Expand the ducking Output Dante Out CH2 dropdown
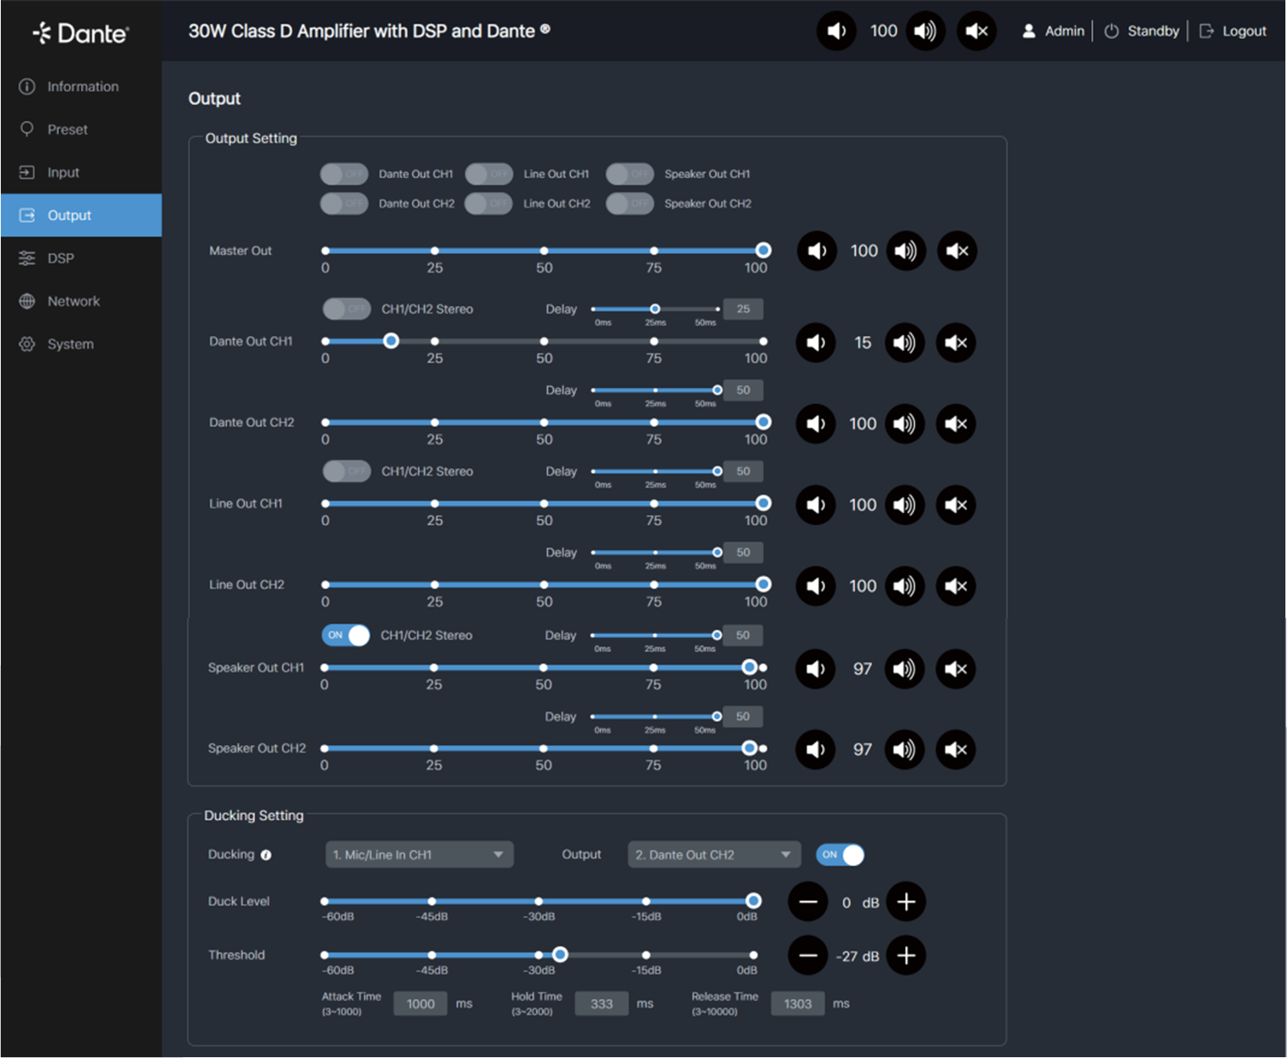This screenshot has height=1058, width=1287. 714,855
